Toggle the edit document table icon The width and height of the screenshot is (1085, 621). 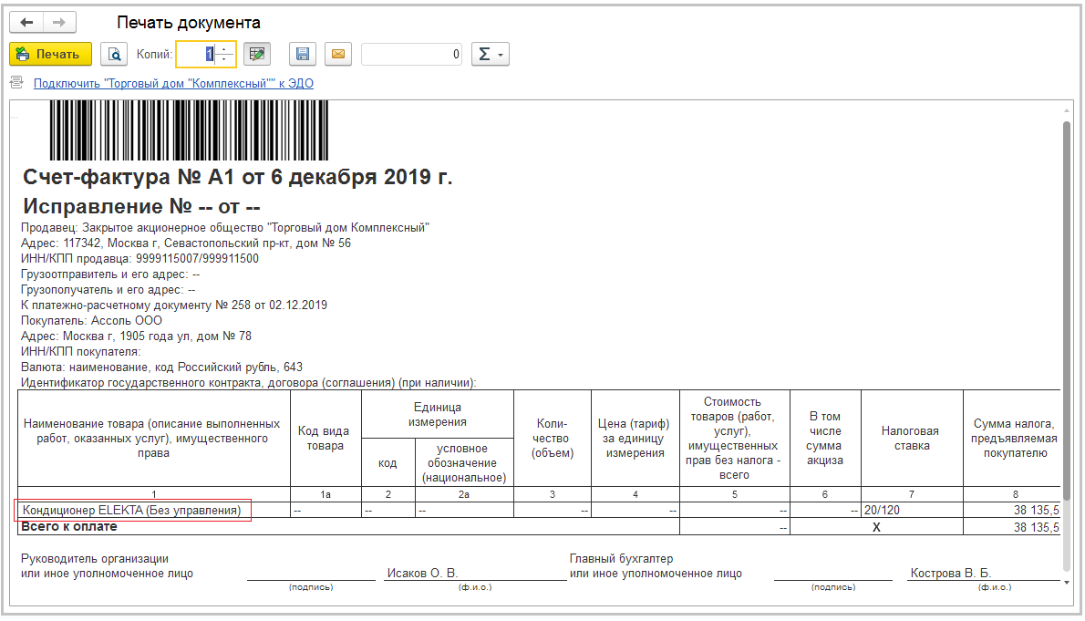point(257,54)
